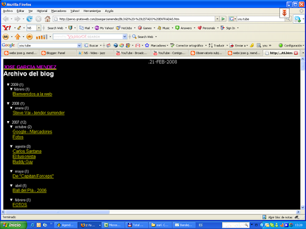Collapse the 2009 (1) archive year
Image resolution: width=306 pixels, height=229 pixels.
[8, 85]
